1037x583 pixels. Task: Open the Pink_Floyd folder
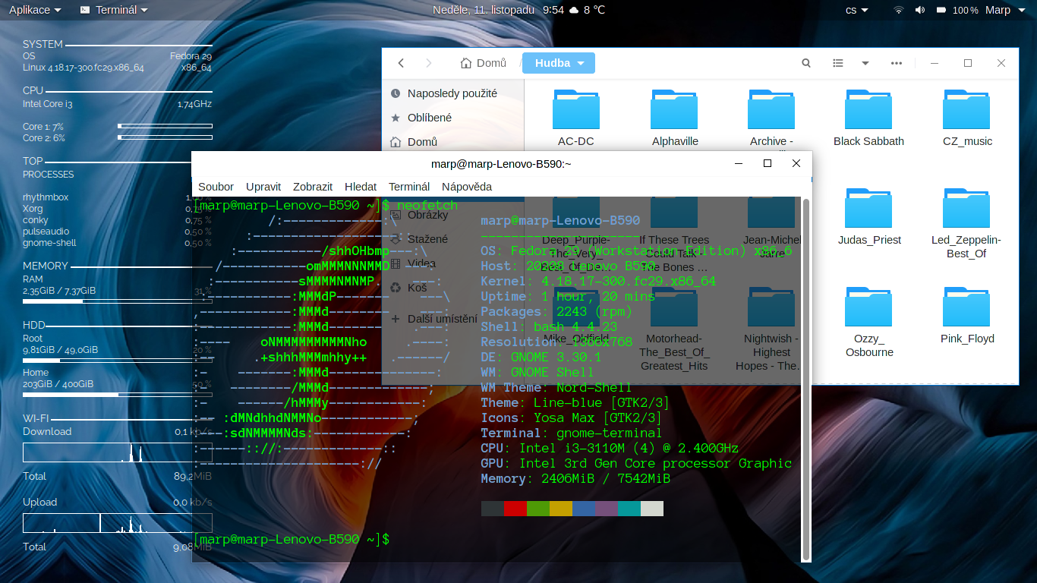coord(967,315)
